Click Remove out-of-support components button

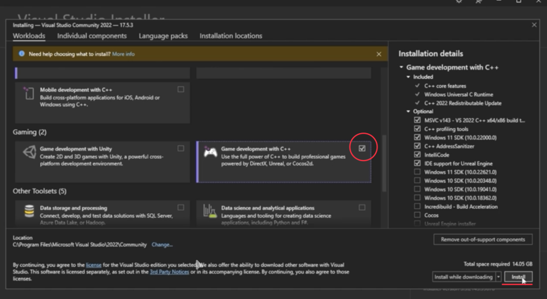(x=483, y=239)
